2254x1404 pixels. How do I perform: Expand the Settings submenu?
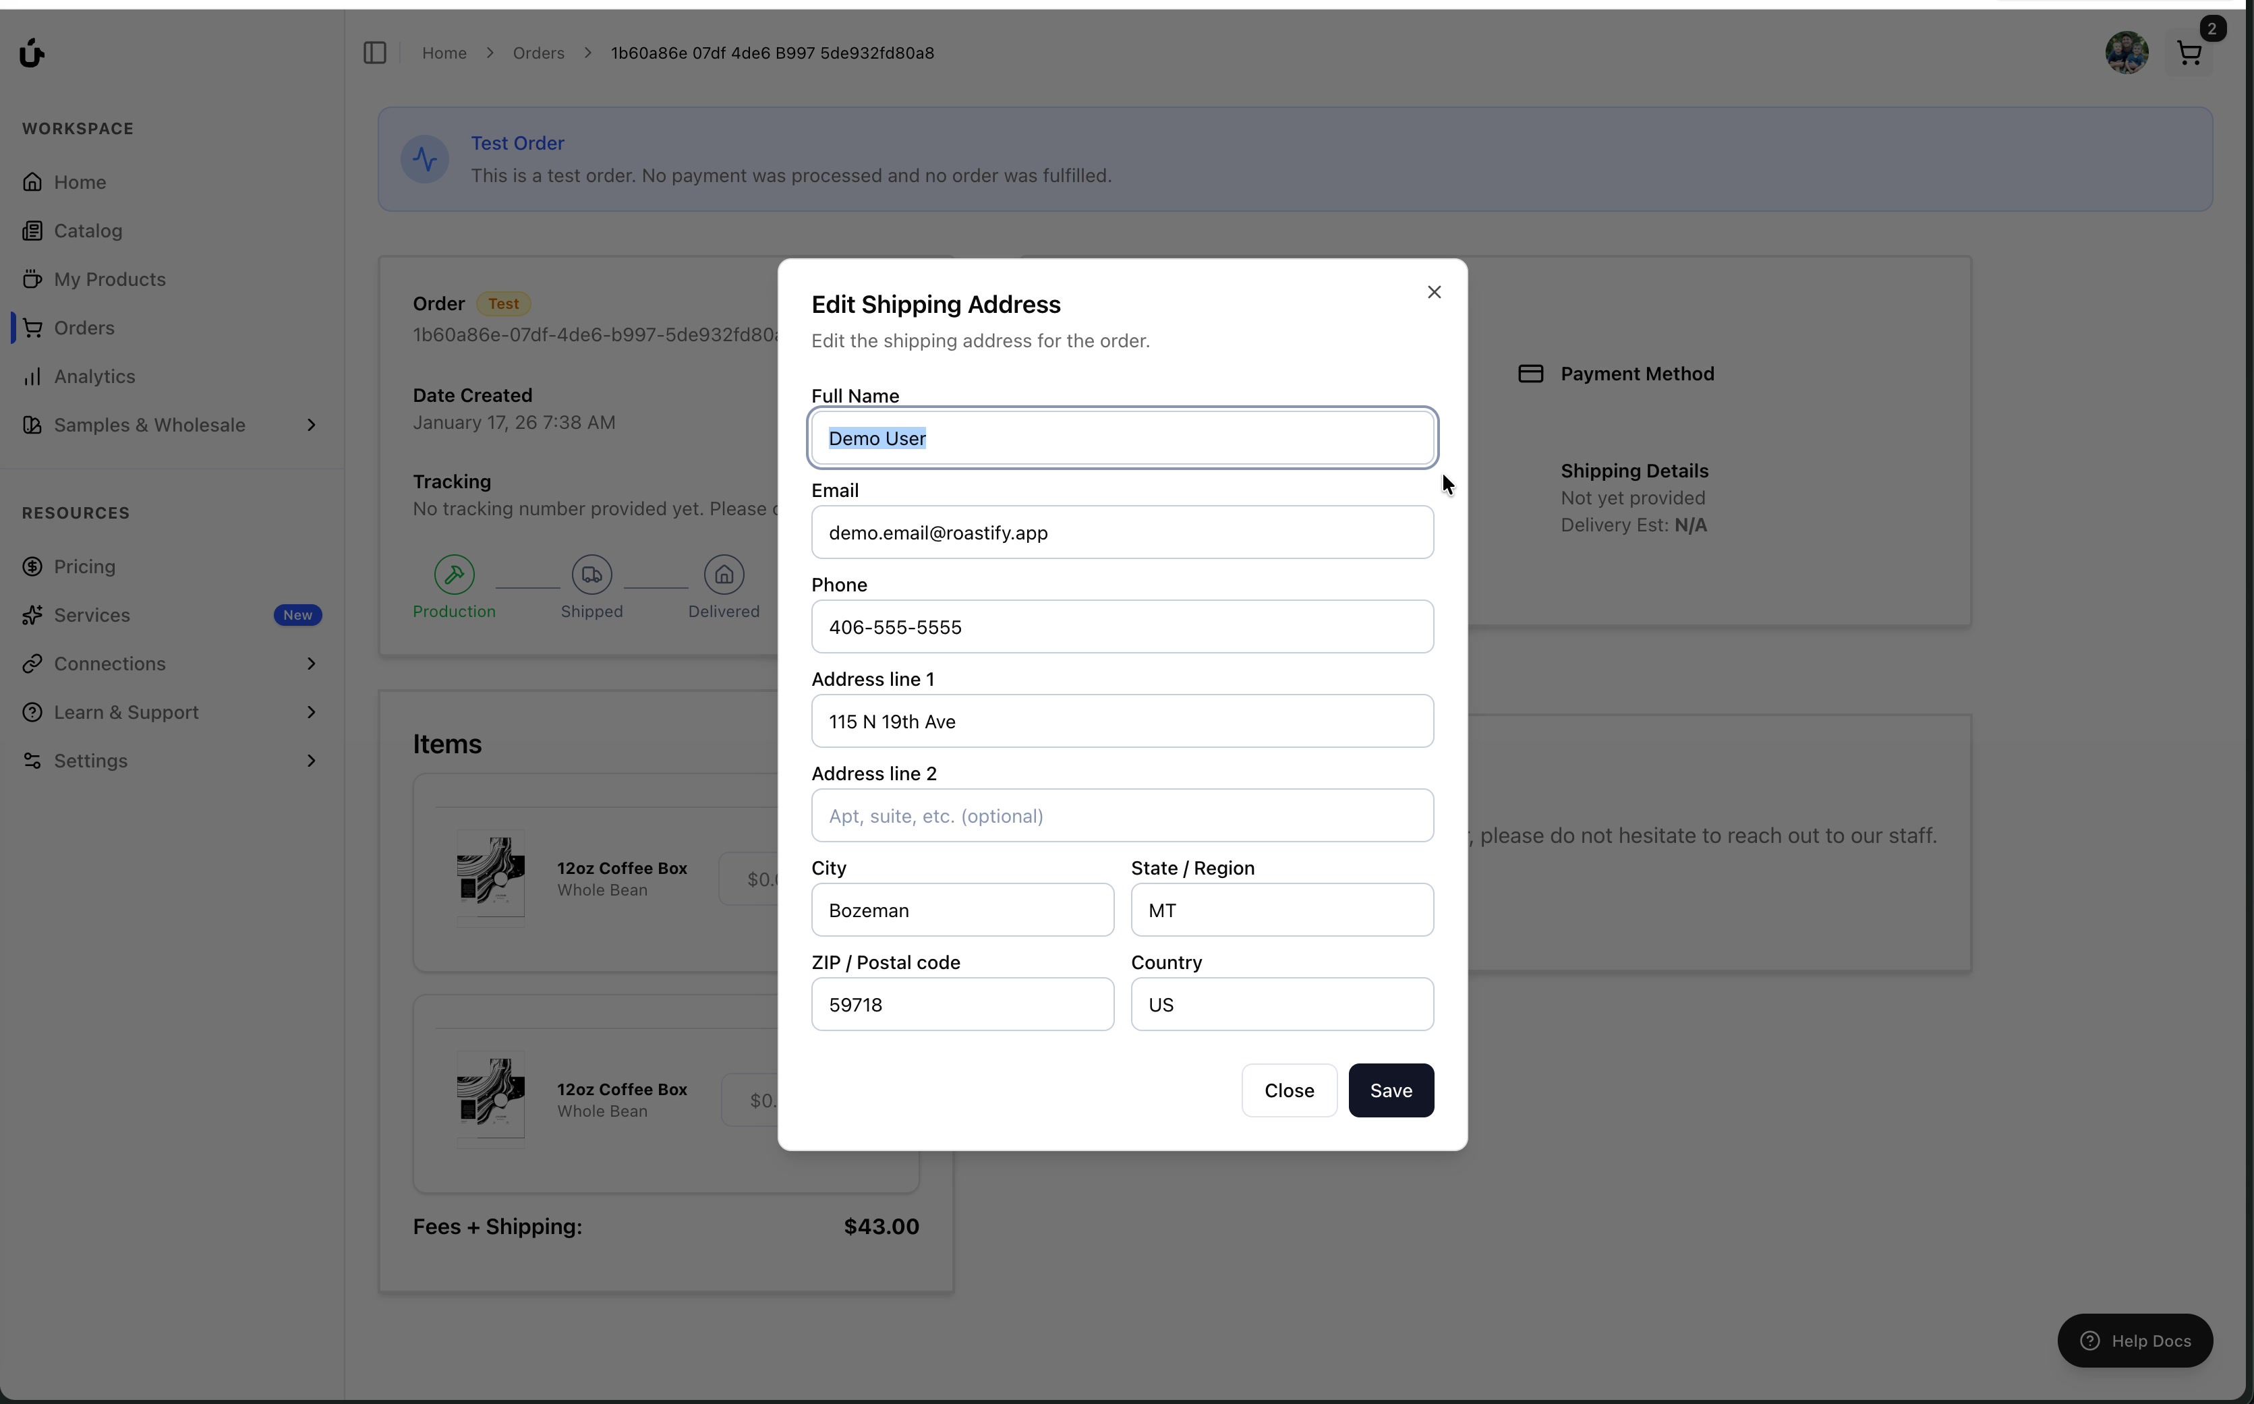311,761
